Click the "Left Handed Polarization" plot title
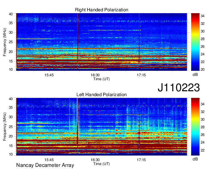 coord(102,95)
